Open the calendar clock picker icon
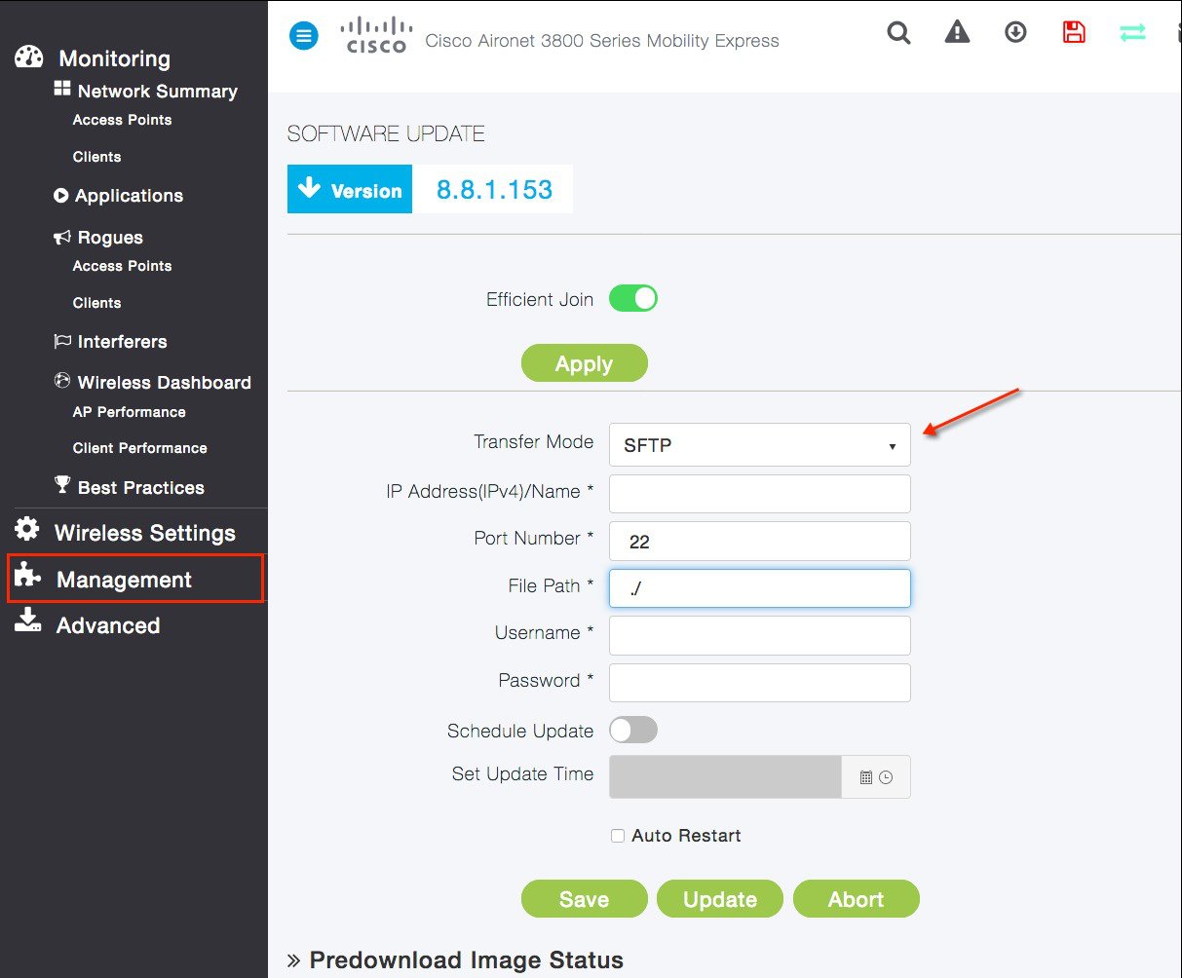1182x978 pixels. [876, 777]
